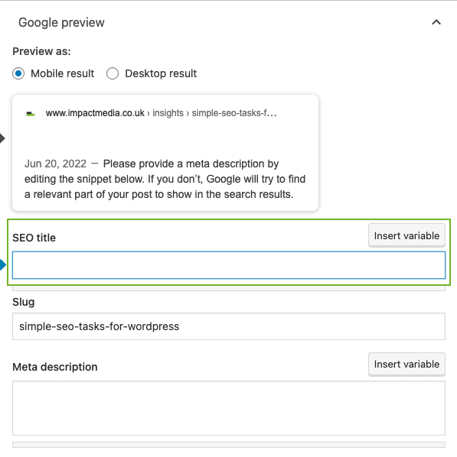Collapse the Google preview section chevron
457x457 pixels.
[436, 22]
